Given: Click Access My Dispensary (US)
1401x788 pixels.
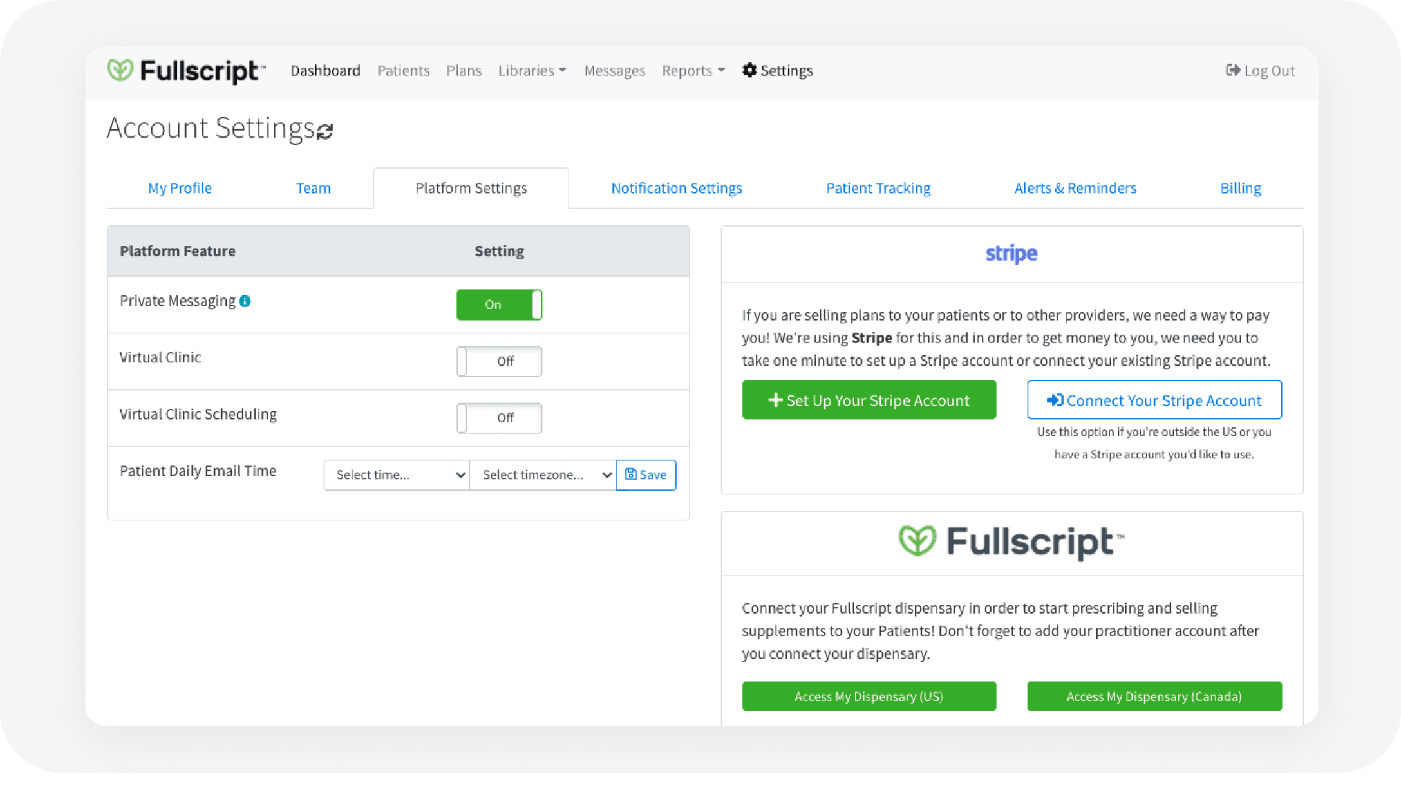Looking at the screenshot, I should pyautogui.click(x=869, y=697).
